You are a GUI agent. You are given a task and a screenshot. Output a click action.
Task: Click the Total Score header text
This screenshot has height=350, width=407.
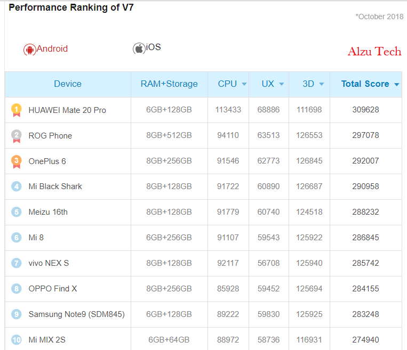[365, 84]
